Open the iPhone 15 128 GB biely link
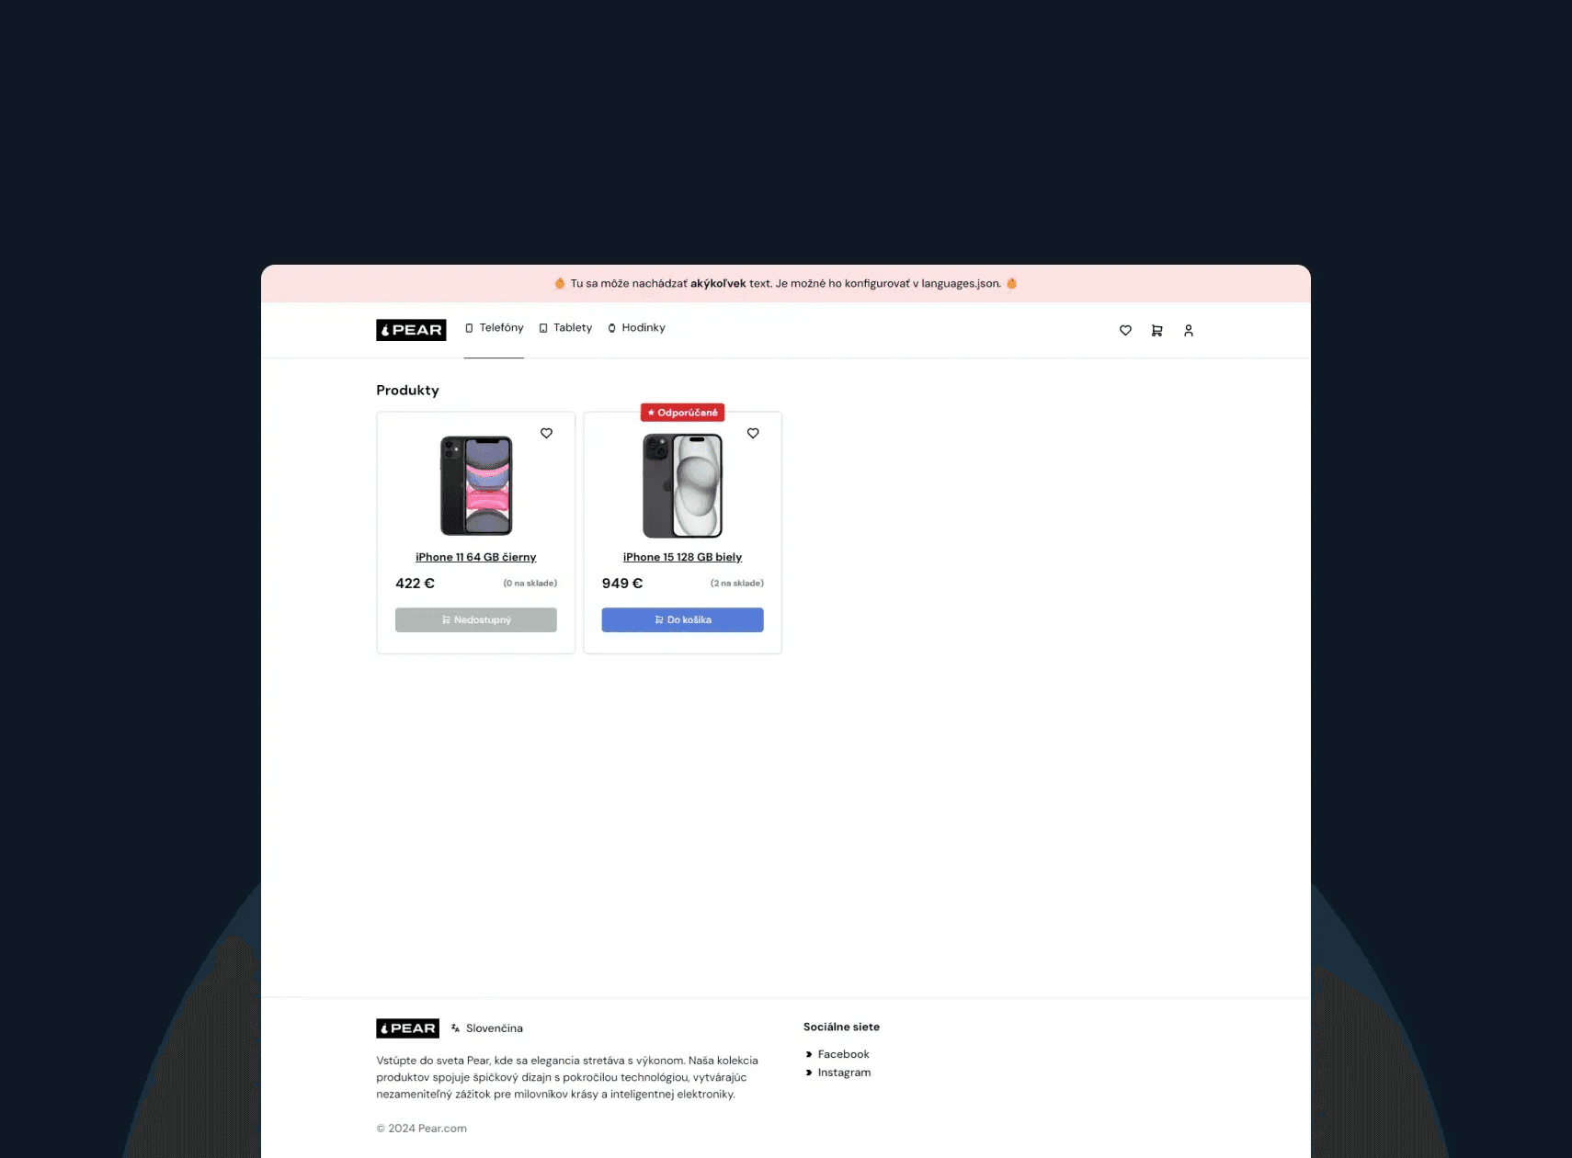The image size is (1572, 1158). pos(682,557)
